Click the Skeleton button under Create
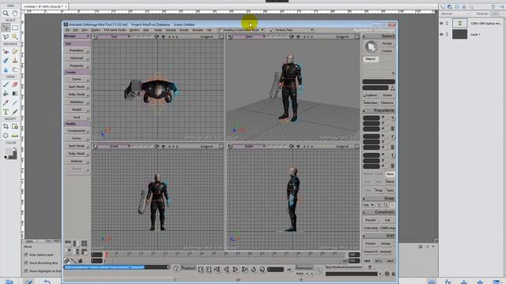The height and width of the screenshot is (284, 506). (77, 102)
